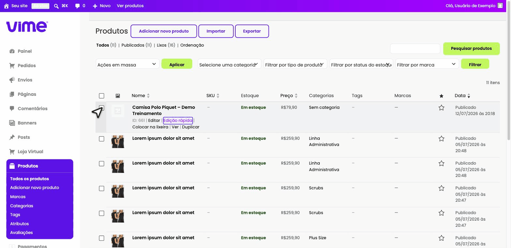Image resolution: width=511 pixels, height=248 pixels.
Task: Open the Filtrar por status do estoque dropdown
Action: [361, 64]
